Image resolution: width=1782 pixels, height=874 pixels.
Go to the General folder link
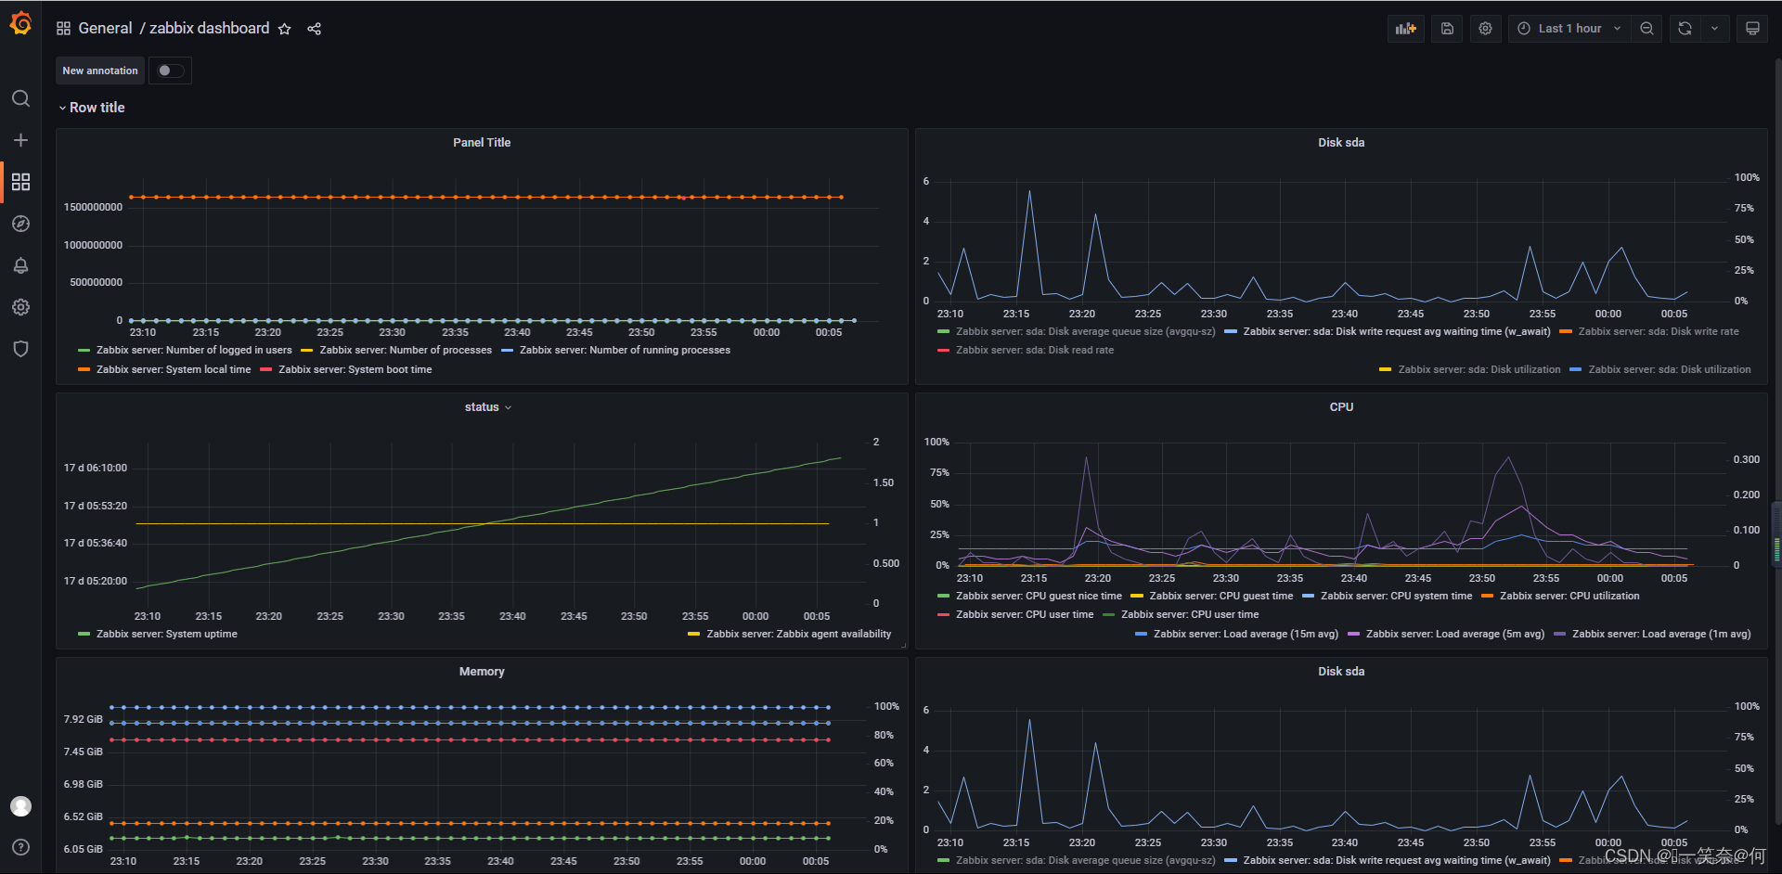(105, 29)
